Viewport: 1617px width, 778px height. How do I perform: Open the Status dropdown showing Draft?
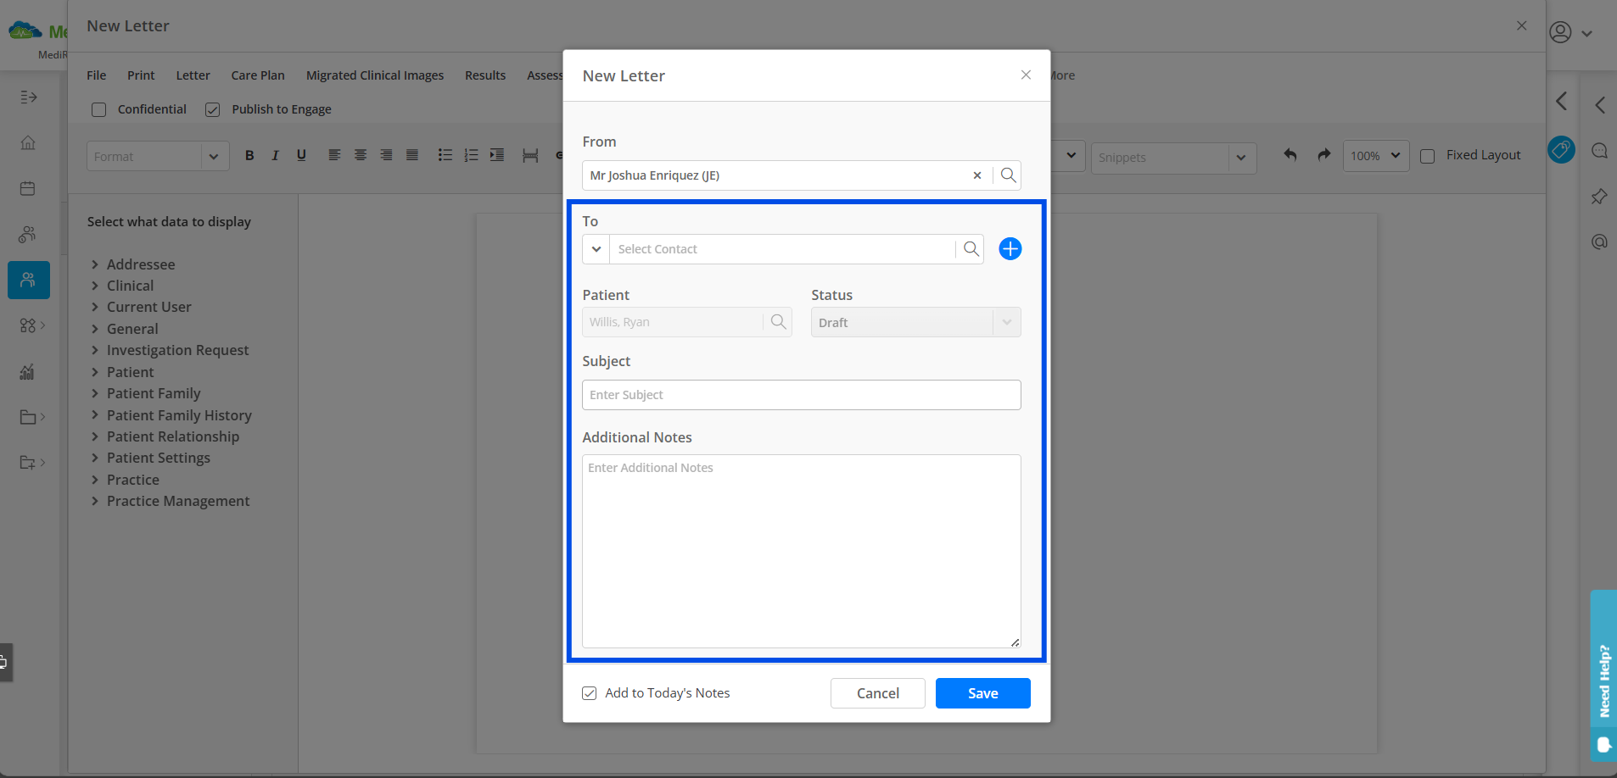(x=1004, y=322)
